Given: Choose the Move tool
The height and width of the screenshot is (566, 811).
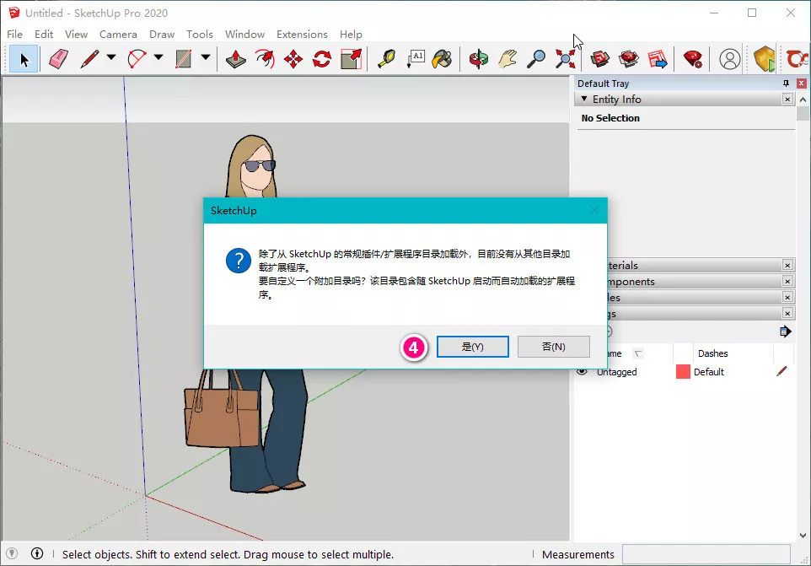Looking at the screenshot, I should point(293,59).
